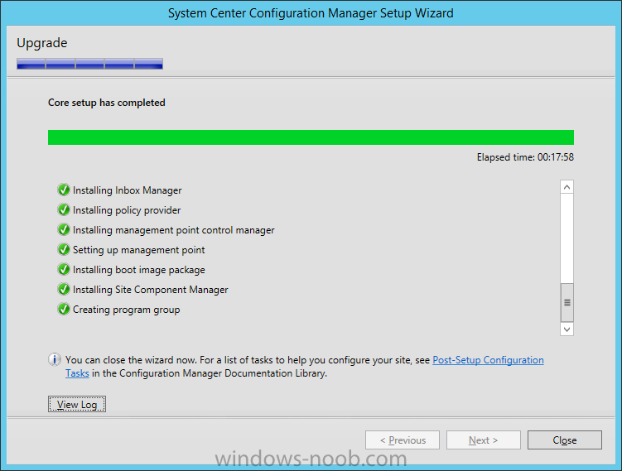Click check icon for management point control manager
622x471 pixels.
coord(64,229)
